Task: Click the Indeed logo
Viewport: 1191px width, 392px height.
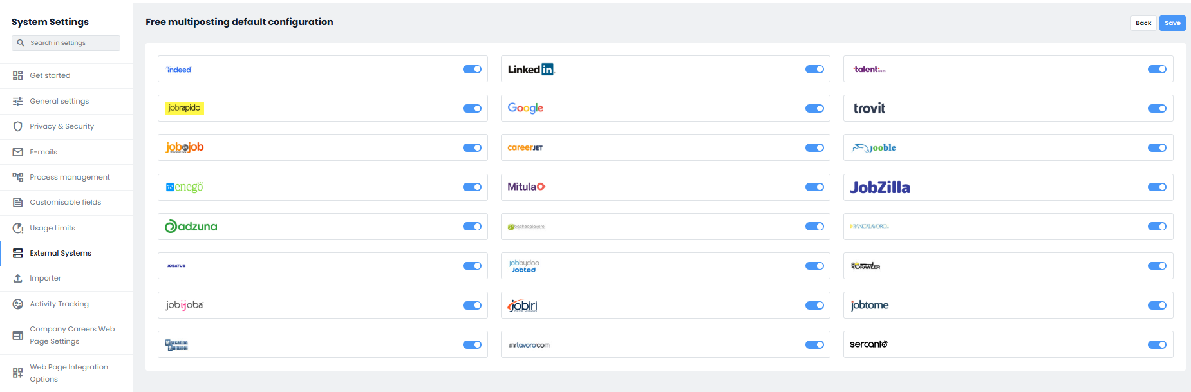Action: [x=179, y=70]
